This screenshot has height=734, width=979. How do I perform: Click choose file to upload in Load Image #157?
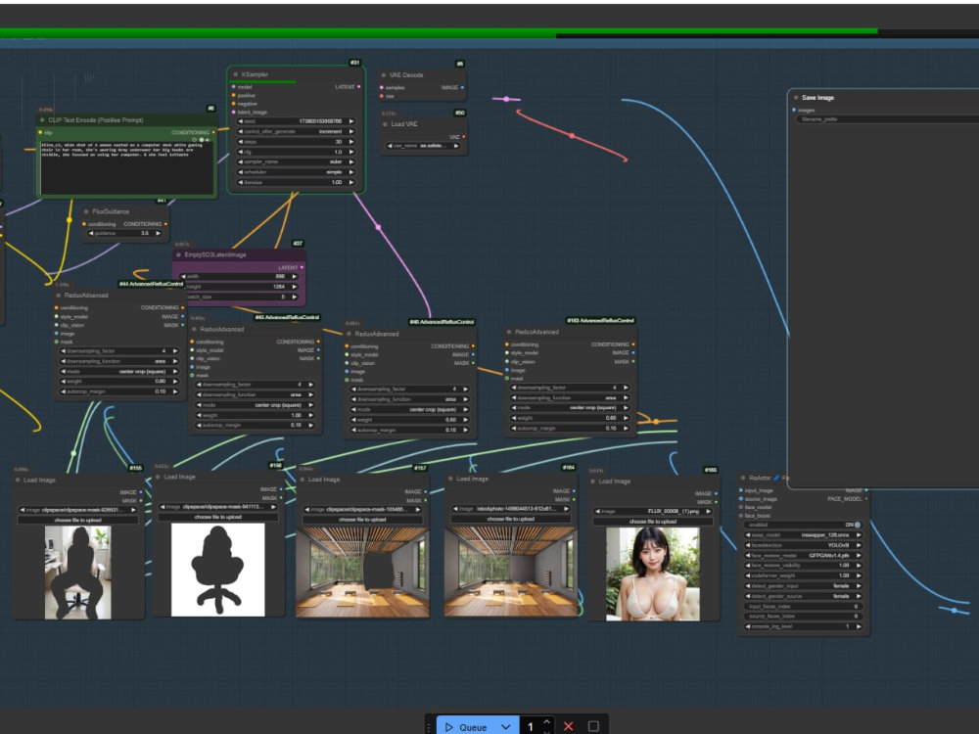tap(362, 520)
